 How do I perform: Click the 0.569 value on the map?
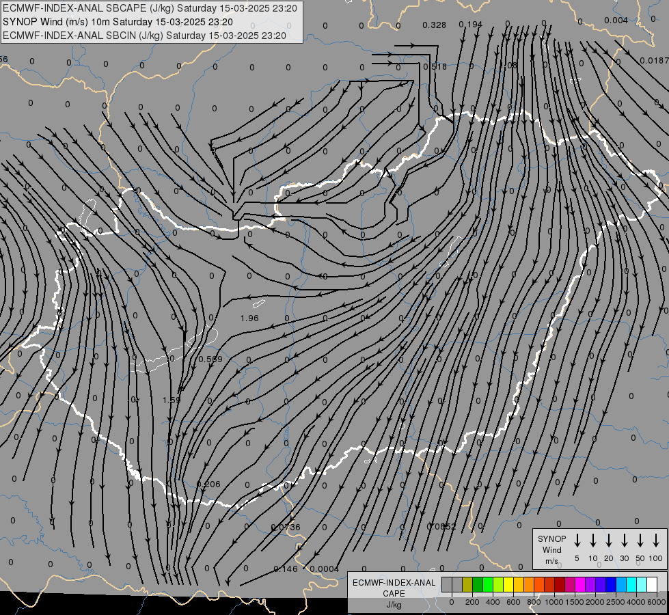pyautogui.click(x=210, y=359)
